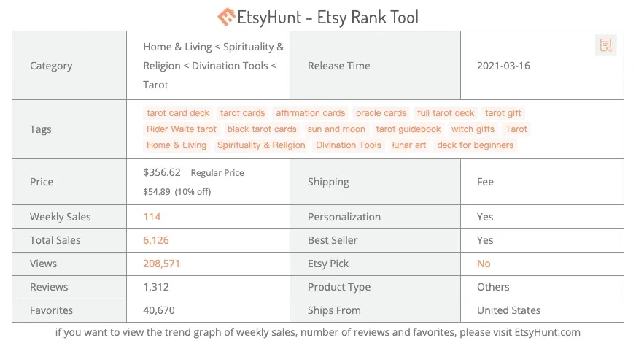The width and height of the screenshot is (636, 349).
Task: Click the 'full tarot deck' tag
Action: (446, 113)
